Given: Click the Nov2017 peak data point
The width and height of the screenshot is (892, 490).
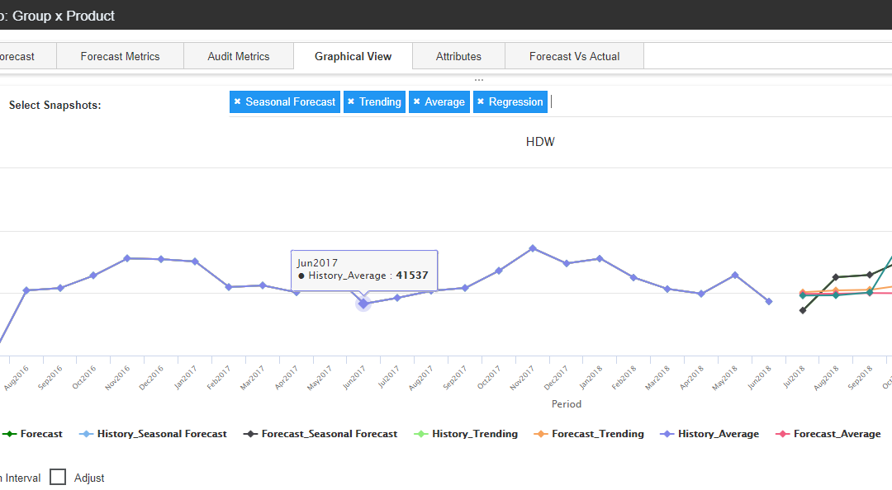Looking at the screenshot, I should click(533, 247).
